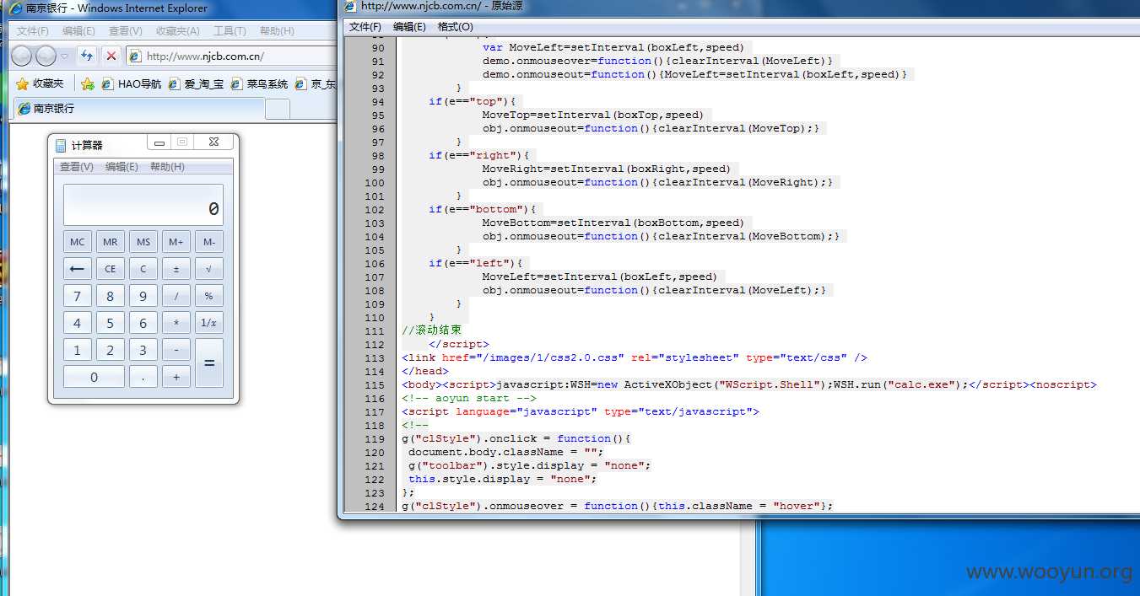Click the calculator backspace arrow button
This screenshot has width=1140, height=596.
tap(78, 269)
